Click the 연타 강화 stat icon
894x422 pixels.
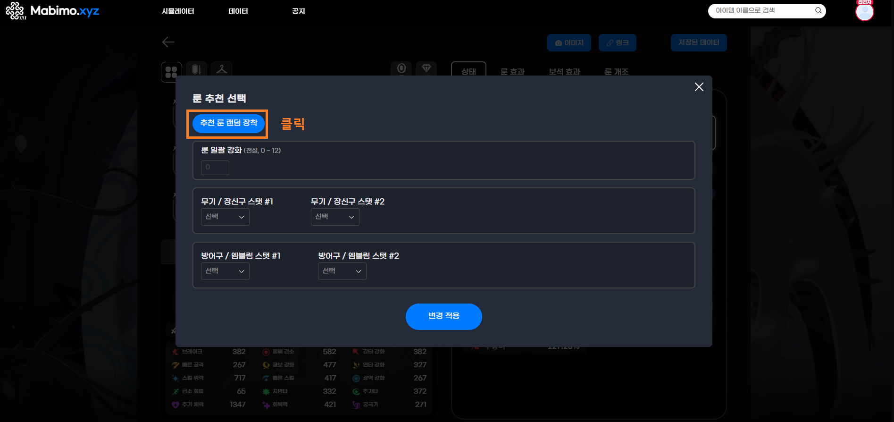click(356, 365)
